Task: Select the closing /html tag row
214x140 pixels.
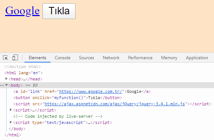Action: click(x=13, y=135)
